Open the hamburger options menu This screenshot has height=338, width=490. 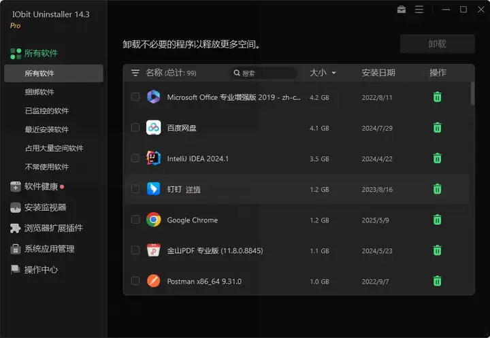coord(419,10)
